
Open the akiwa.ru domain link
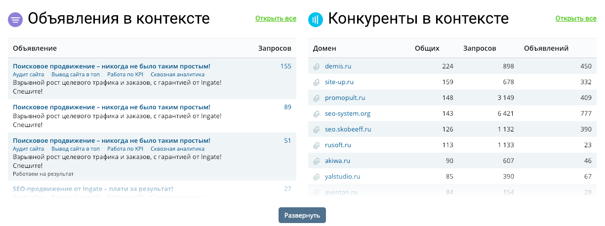click(x=337, y=161)
